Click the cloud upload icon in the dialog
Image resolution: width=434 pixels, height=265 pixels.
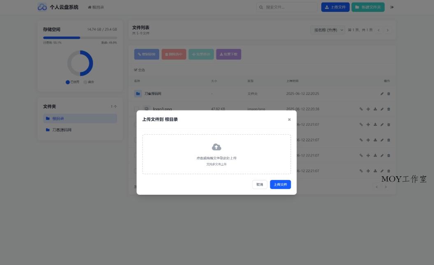217,147
